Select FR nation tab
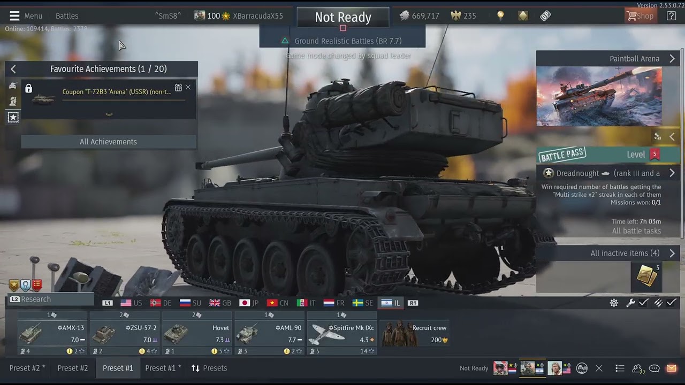This screenshot has height=385, width=685. (334, 303)
